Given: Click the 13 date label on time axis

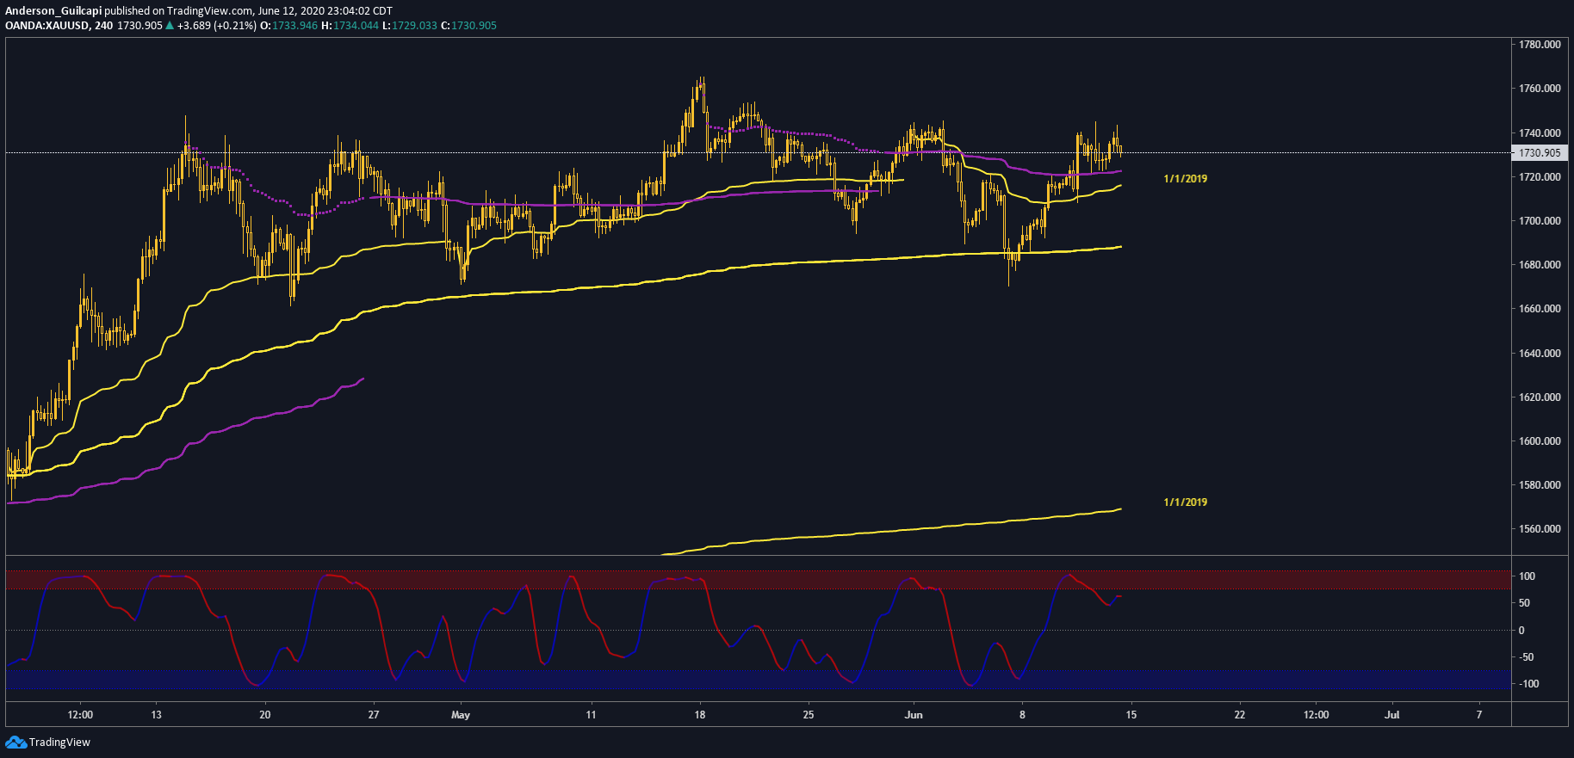Looking at the screenshot, I should (x=156, y=715).
